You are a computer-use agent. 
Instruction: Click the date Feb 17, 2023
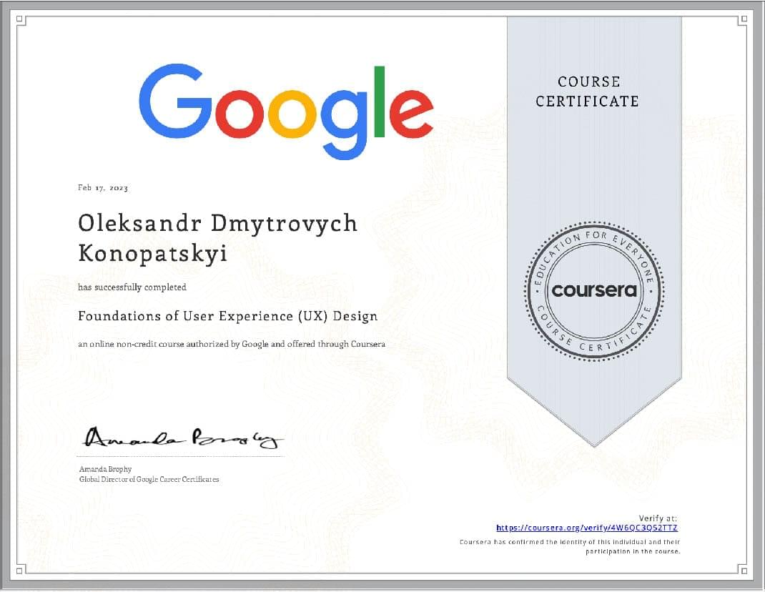click(x=103, y=188)
